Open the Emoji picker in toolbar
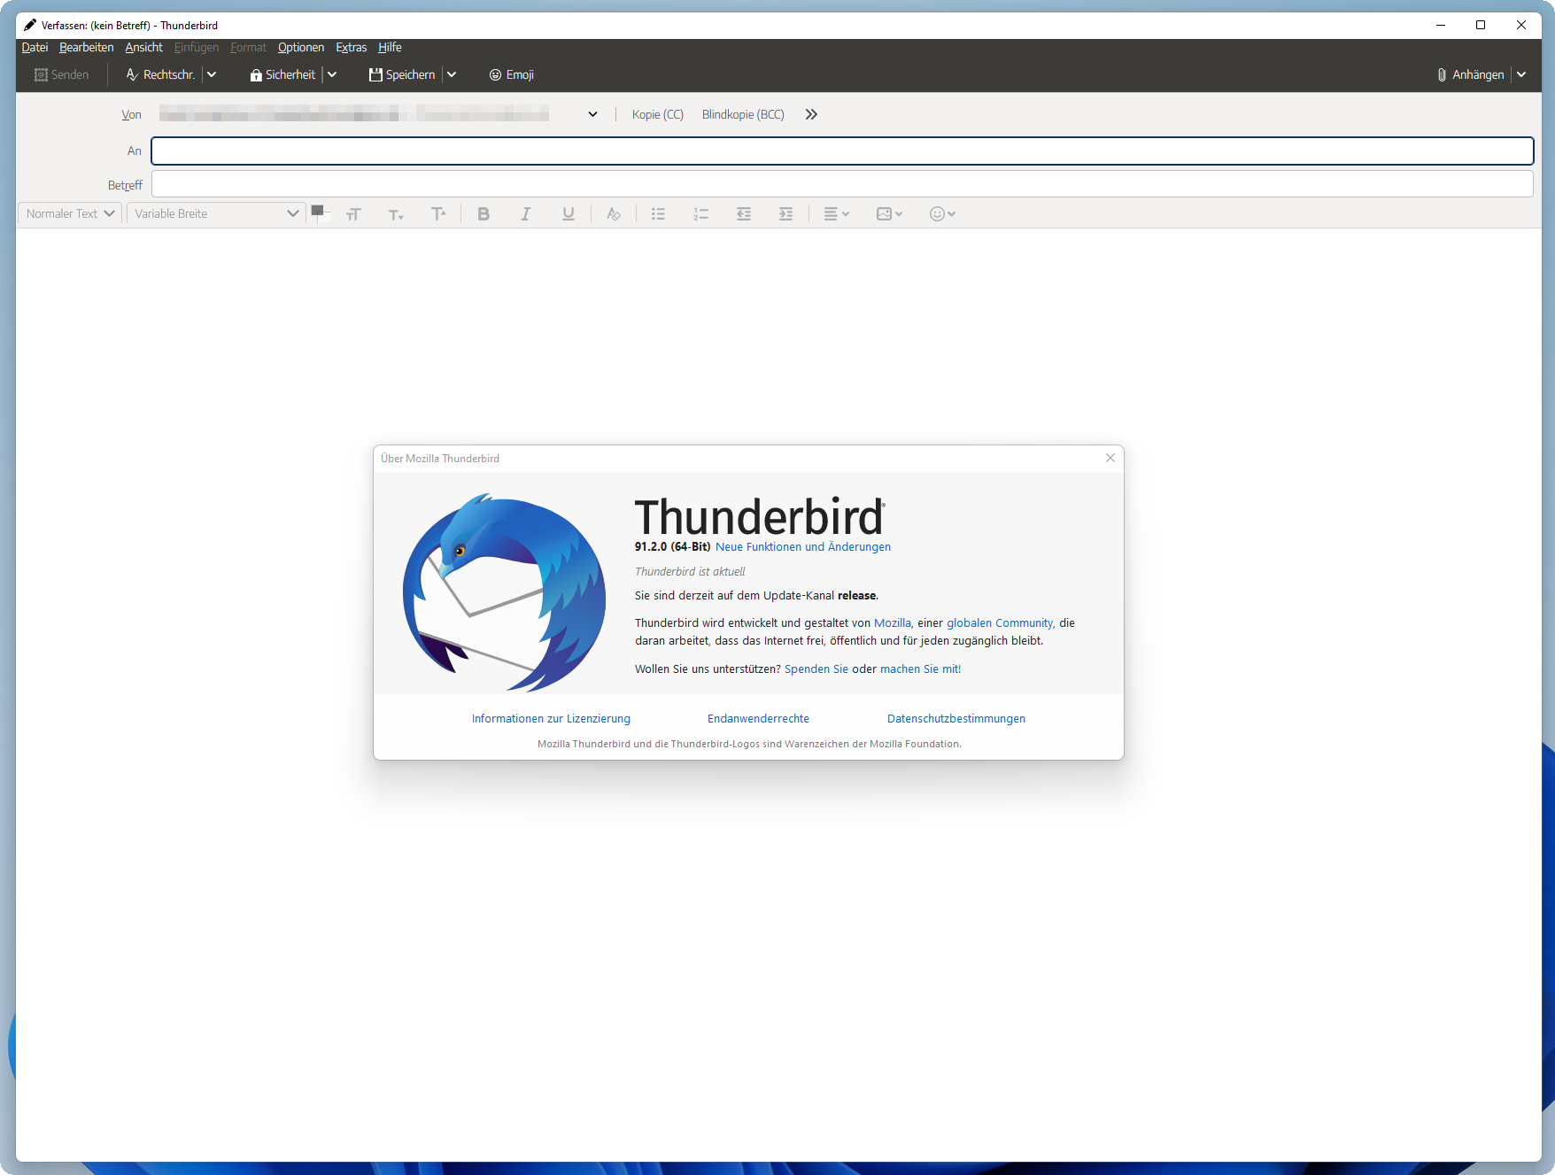 click(x=512, y=74)
